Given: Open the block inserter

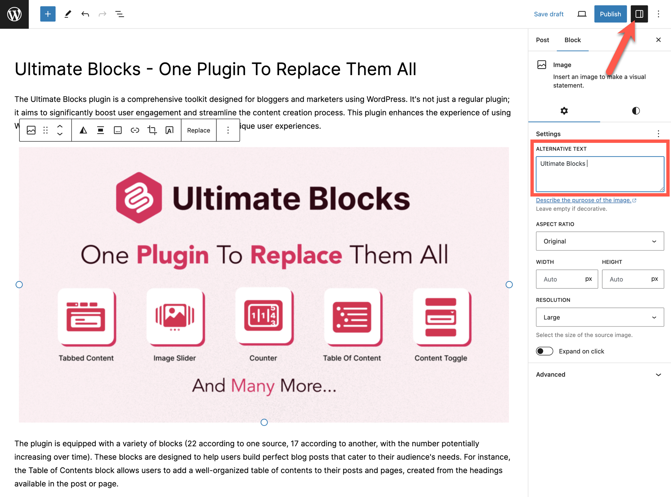Looking at the screenshot, I should pos(48,14).
